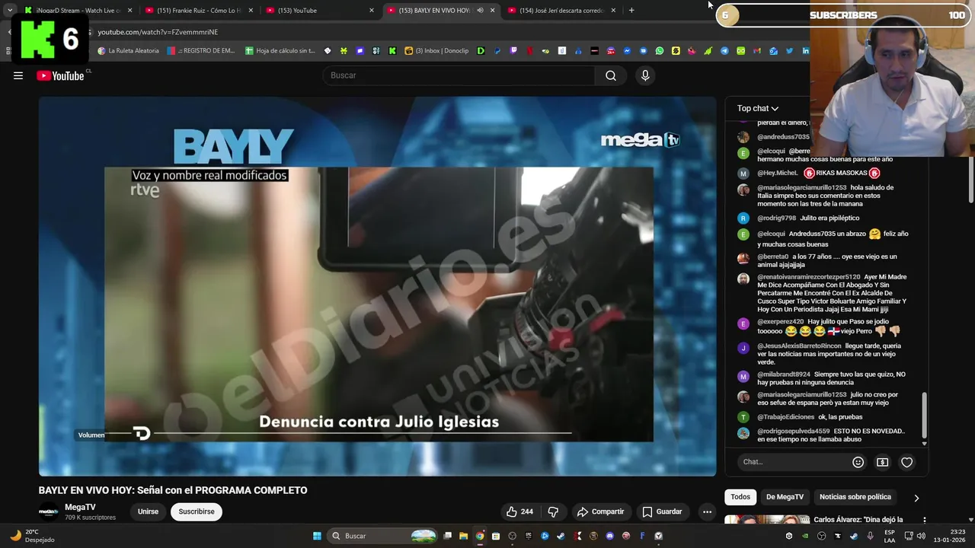Open Task View on the taskbar

click(448, 536)
